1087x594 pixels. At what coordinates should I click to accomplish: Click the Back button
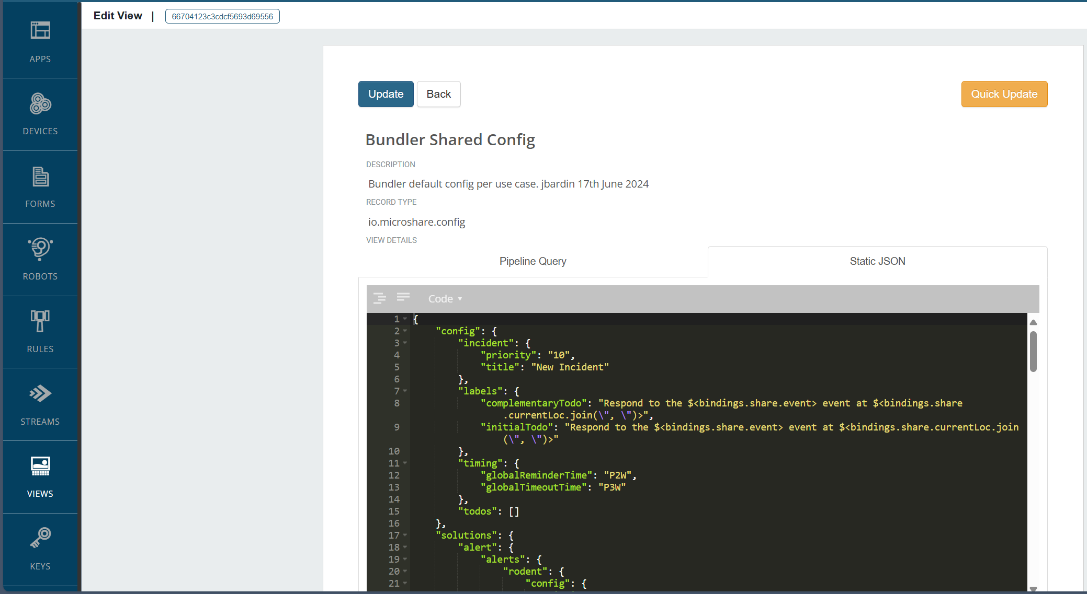[x=438, y=94]
